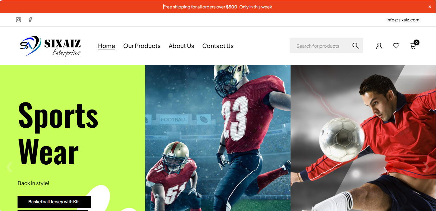Click the info@sixaiz.com email link

tap(403, 20)
